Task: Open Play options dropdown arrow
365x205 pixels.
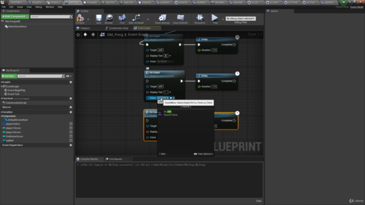Action: coord(223,19)
